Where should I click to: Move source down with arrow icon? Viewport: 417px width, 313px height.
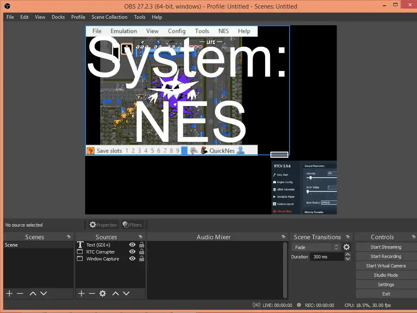coord(126,293)
